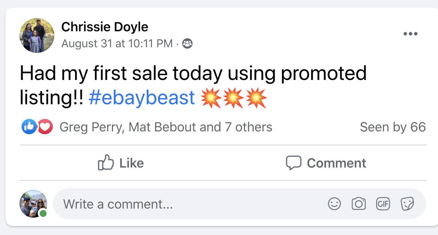This screenshot has width=438, height=235.
Task: Open the three-dots post options menu
Action: [x=411, y=34]
